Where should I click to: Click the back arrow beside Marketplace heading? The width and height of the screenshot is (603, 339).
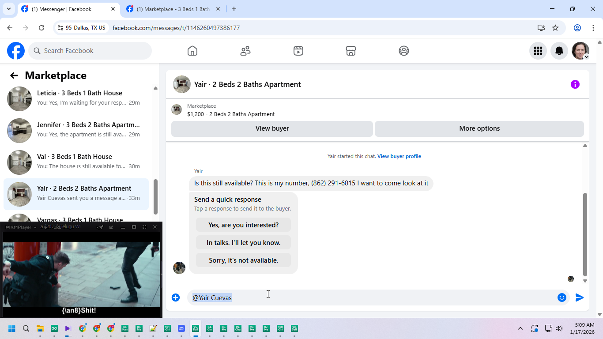(x=14, y=75)
